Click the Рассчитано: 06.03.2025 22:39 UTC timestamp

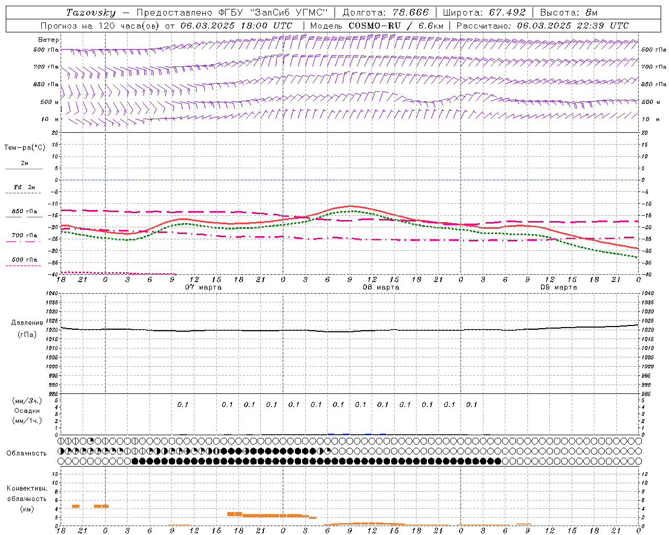tap(543, 26)
